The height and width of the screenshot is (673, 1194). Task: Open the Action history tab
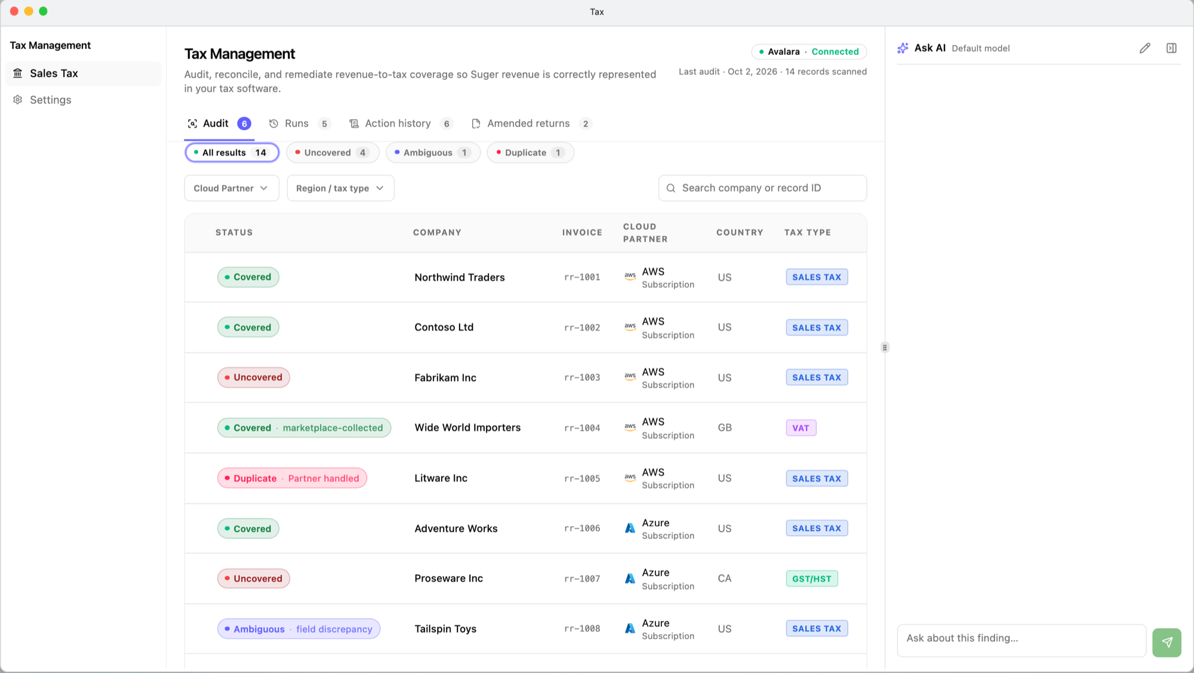[x=401, y=124]
